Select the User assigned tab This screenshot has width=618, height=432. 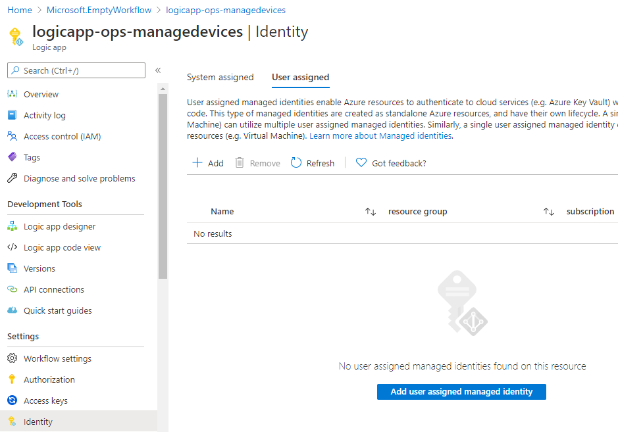coord(300,77)
